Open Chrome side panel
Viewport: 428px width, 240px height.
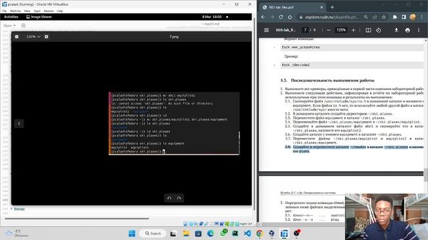pyautogui.click(x=404, y=17)
